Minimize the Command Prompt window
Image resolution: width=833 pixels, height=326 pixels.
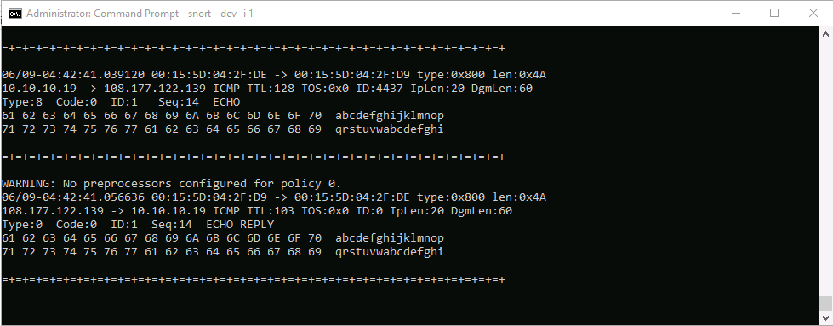(735, 14)
